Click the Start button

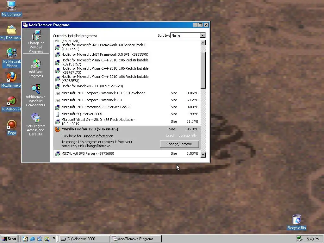click(9, 239)
